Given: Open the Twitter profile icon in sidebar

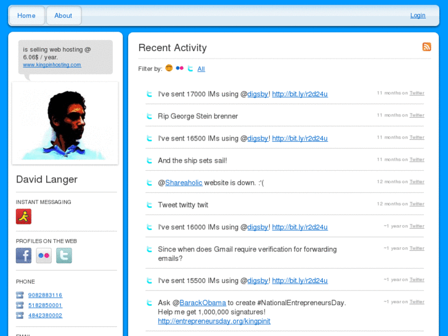Looking at the screenshot, I should tap(63, 255).
